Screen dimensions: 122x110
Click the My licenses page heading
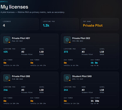click(x=14, y=7)
